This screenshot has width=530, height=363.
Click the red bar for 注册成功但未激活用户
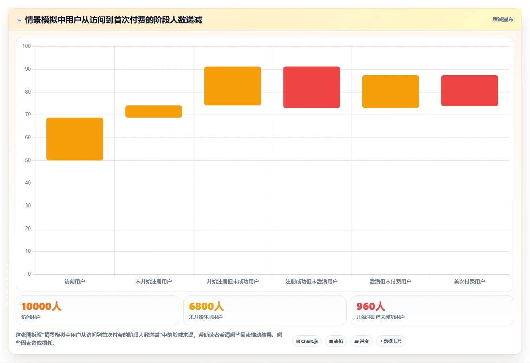[x=312, y=87]
